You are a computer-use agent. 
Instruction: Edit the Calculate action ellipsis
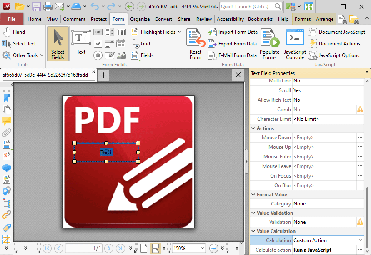pos(360,250)
